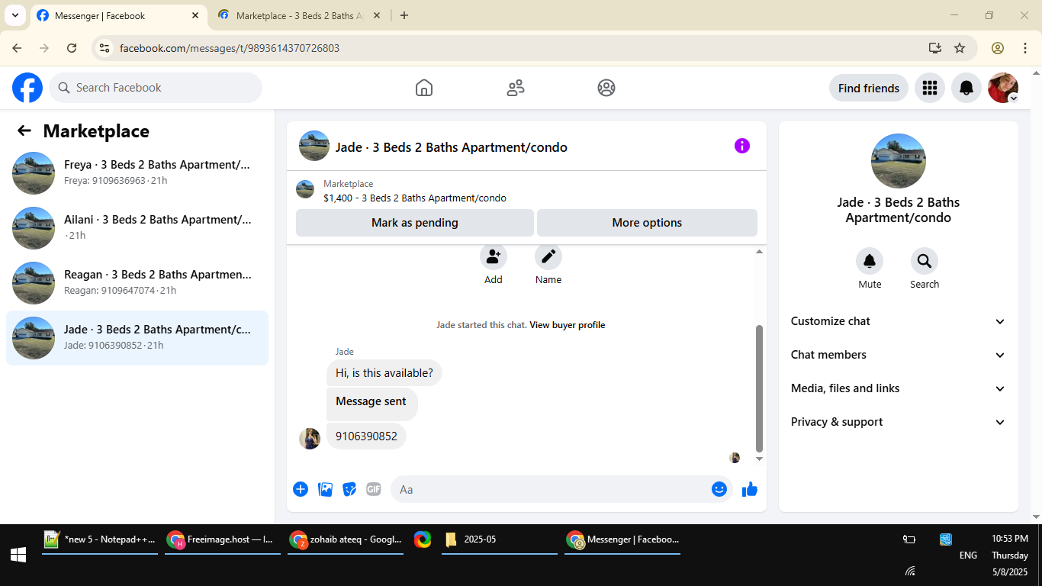Viewport: 1042px width, 586px height.
Task: Open the Windows Start menu
Action: [18, 555]
